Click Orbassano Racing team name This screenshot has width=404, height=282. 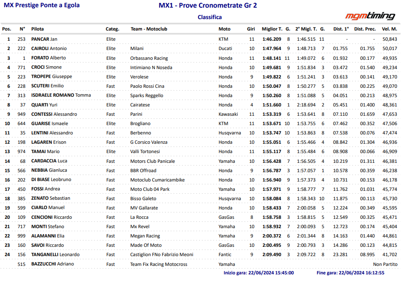click(x=149, y=58)
